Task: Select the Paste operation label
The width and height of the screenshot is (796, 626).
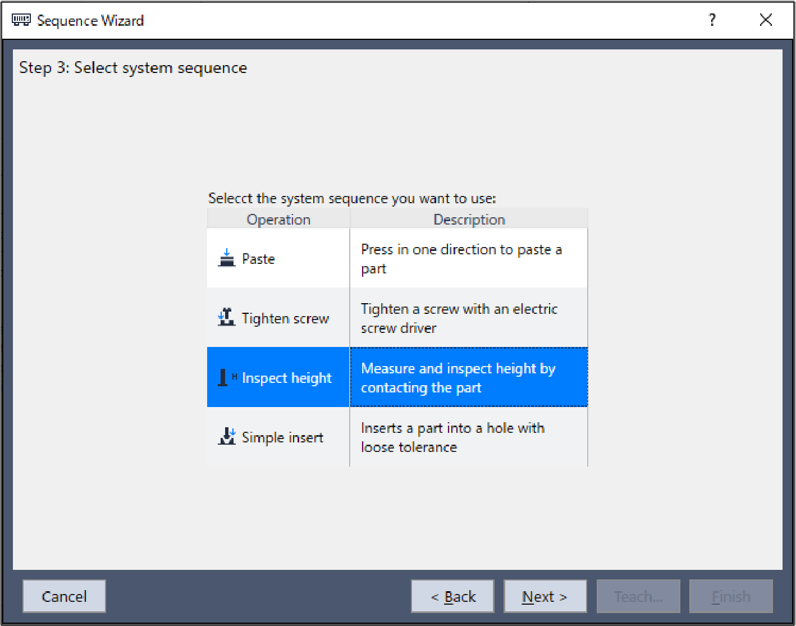Action: (258, 259)
